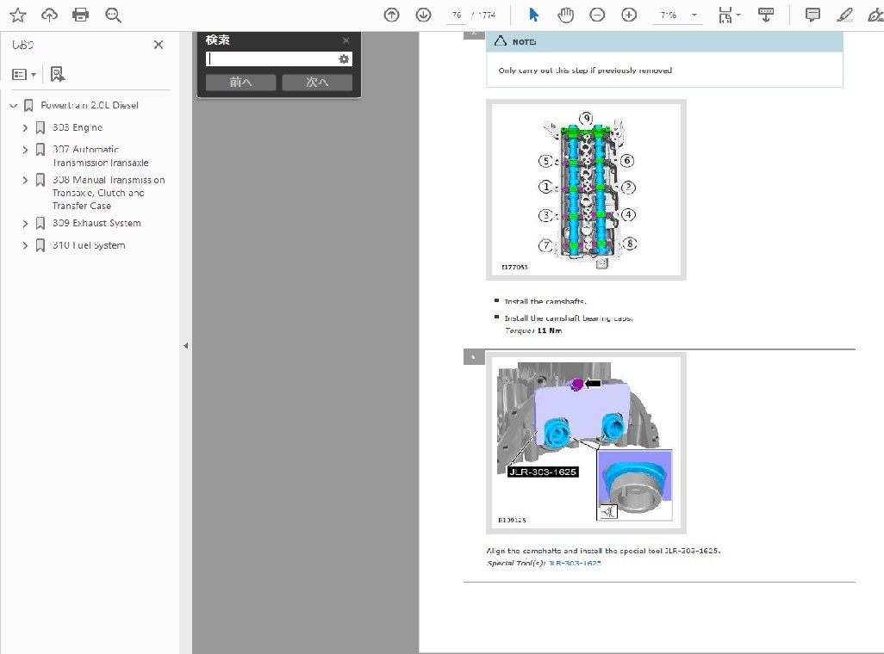Select the arrow selection tool
The height and width of the screenshot is (654, 884).
pyautogui.click(x=533, y=15)
